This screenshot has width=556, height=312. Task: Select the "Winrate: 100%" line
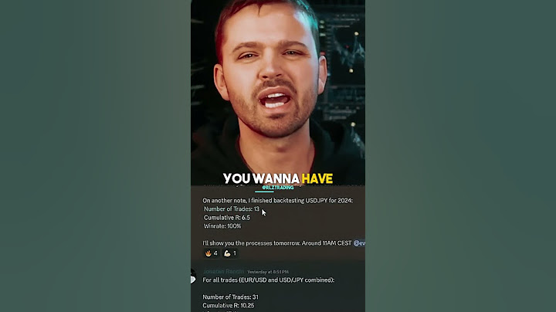tap(222, 226)
